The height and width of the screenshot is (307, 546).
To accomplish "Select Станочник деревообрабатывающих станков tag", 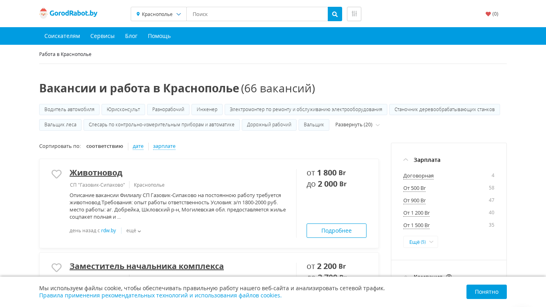I will (x=444, y=110).
